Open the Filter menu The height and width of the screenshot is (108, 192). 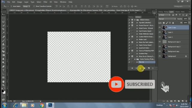point(45,2)
